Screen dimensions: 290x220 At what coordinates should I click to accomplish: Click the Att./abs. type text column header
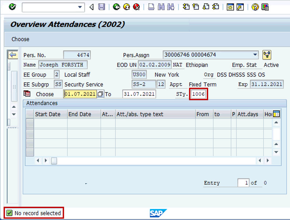[155, 114]
